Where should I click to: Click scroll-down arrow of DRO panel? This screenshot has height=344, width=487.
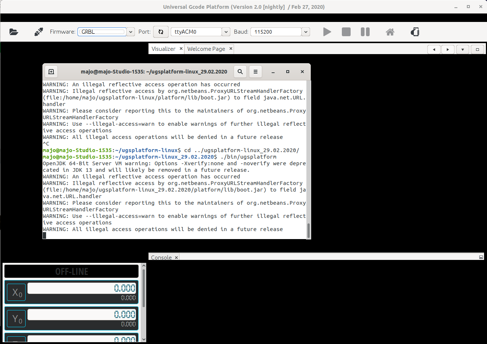coord(144,339)
